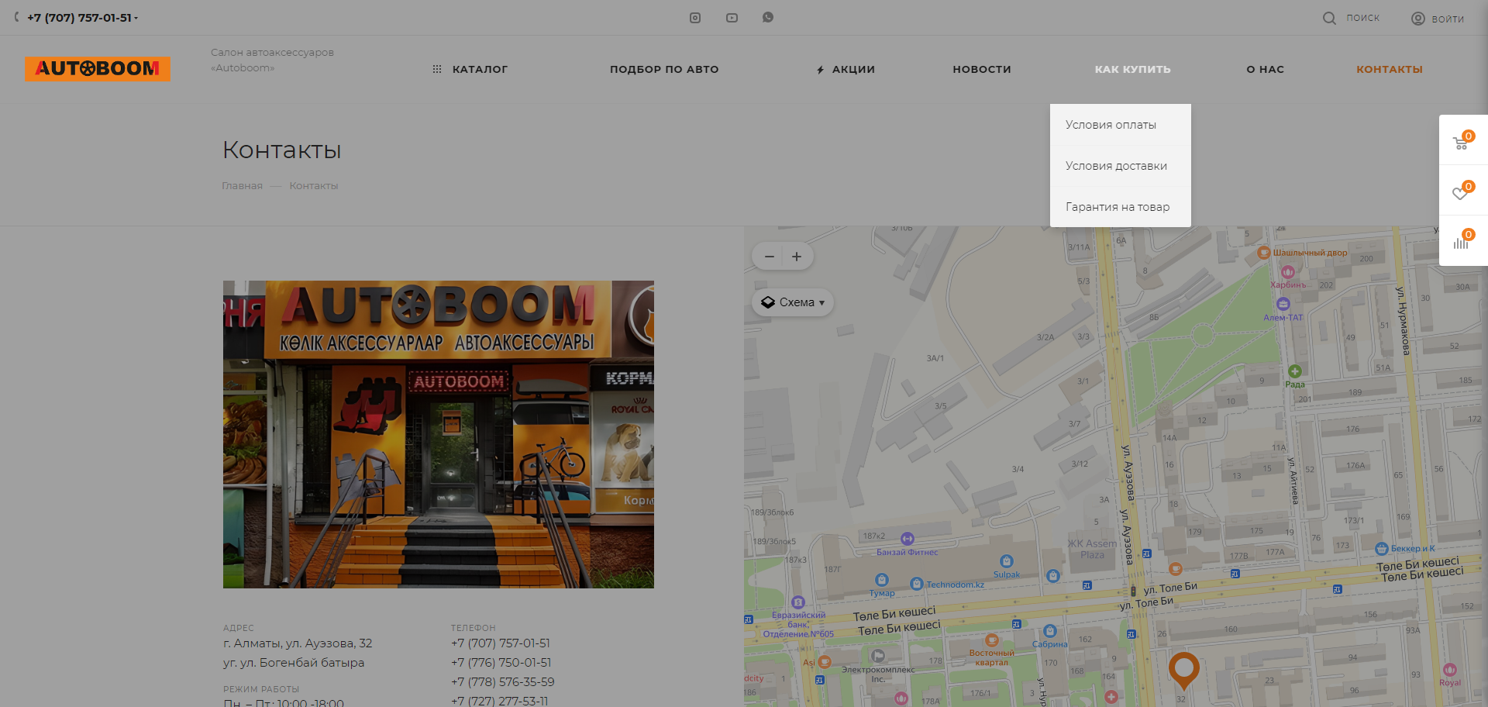Image resolution: width=1488 pixels, height=707 pixels.
Task: Click the Банзай Фитнес marker on the map
Action: 908,539
